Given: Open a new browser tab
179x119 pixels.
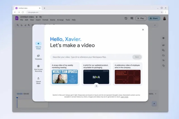Looking at the screenshot, I should click(x=44, y=8).
